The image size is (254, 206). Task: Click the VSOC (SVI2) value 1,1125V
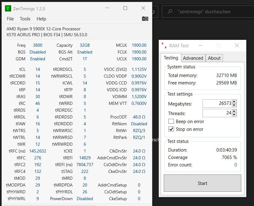pyautogui.click(x=139, y=69)
